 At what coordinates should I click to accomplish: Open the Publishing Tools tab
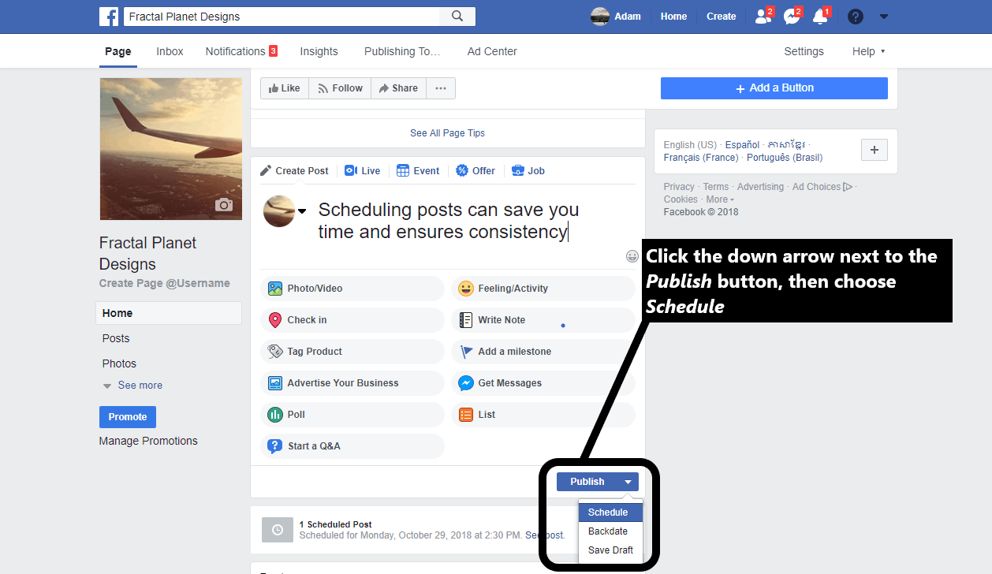click(402, 51)
